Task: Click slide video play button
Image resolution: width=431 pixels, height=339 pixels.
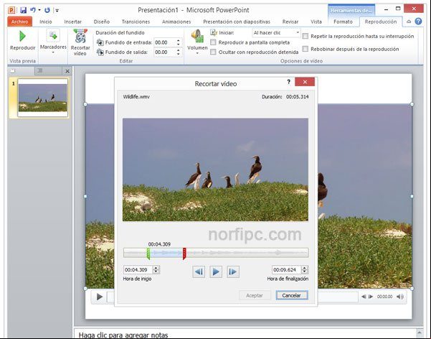Action: [x=100, y=297]
